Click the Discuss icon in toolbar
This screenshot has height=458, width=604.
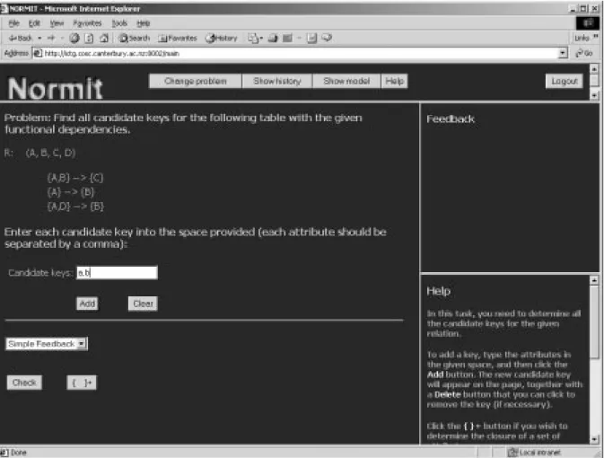coord(311,38)
